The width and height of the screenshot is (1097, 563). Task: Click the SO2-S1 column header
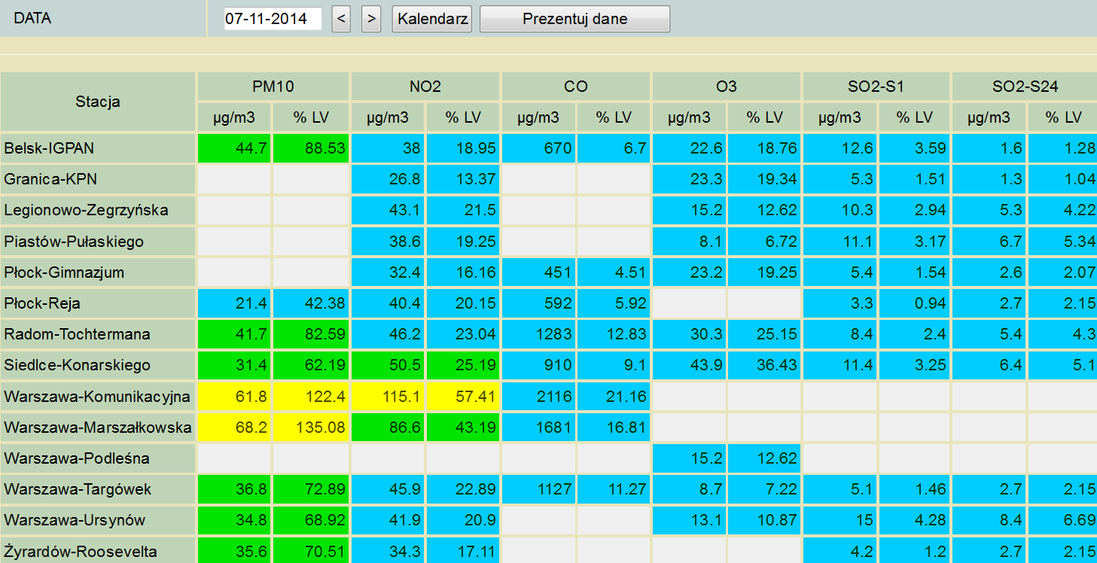pos(876,87)
